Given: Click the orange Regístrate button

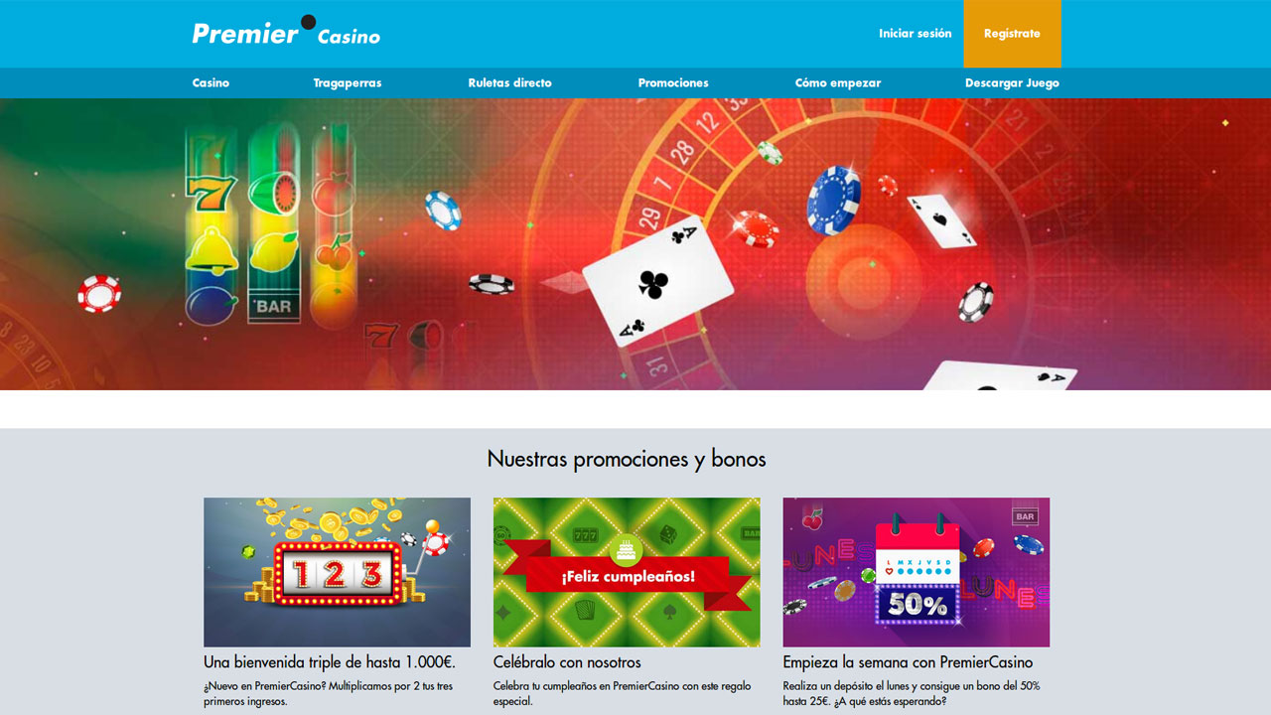Looking at the screenshot, I should click(1012, 34).
